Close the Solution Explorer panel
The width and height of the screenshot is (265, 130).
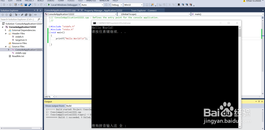pos(41,11)
